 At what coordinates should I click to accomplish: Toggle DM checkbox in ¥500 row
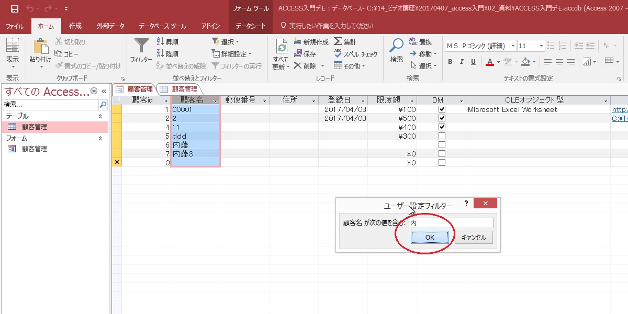442,118
